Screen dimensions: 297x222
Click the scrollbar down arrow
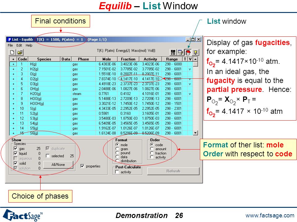click(x=196, y=133)
